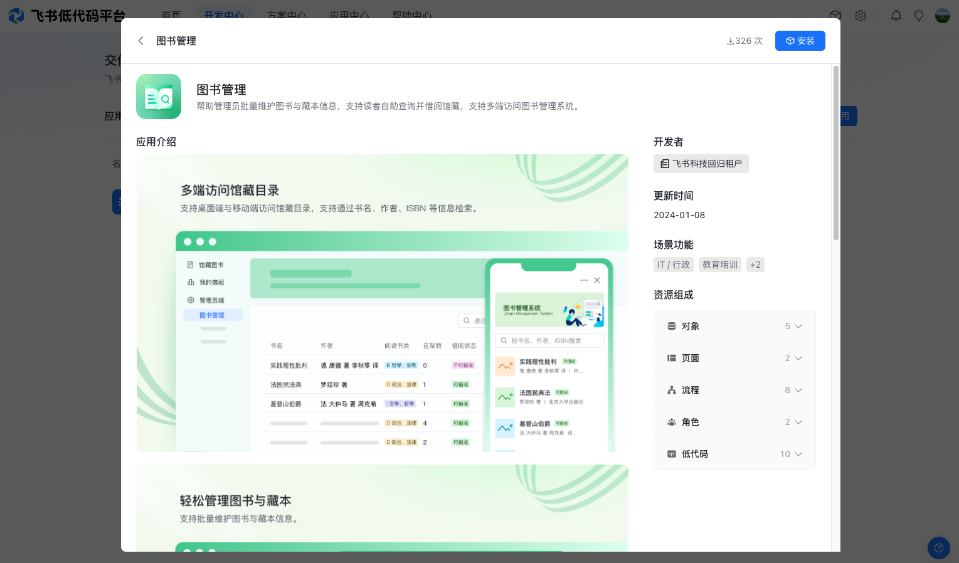The image size is (959, 563).
Task: Open settings gear icon in top bar
Action: click(x=861, y=16)
